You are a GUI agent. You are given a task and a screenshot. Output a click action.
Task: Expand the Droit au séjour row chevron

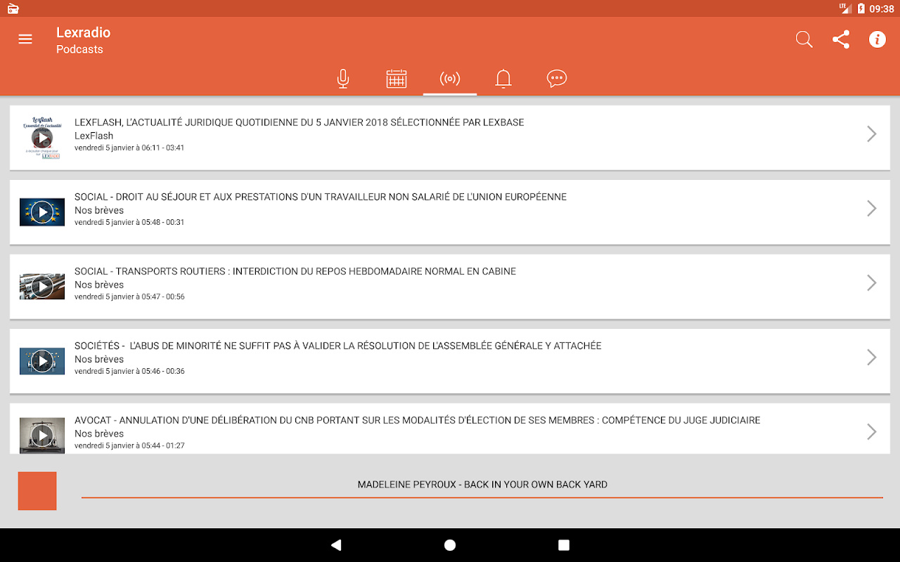pos(872,209)
